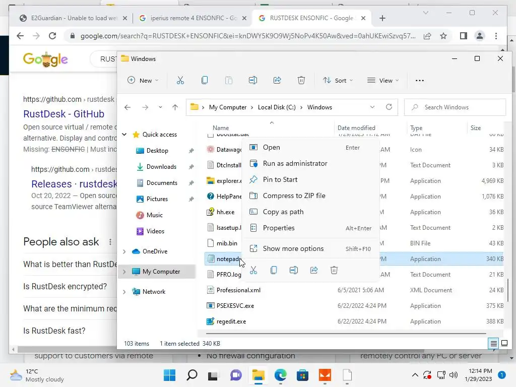Sort by Date modified column header
The height and width of the screenshot is (387, 516).
356,127
